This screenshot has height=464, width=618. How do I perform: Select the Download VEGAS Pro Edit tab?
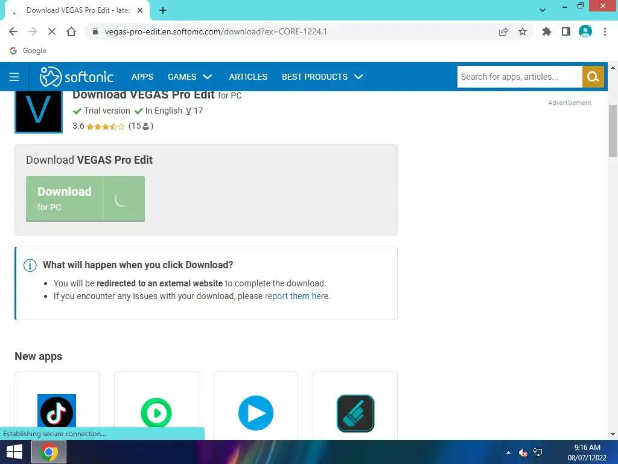click(78, 10)
